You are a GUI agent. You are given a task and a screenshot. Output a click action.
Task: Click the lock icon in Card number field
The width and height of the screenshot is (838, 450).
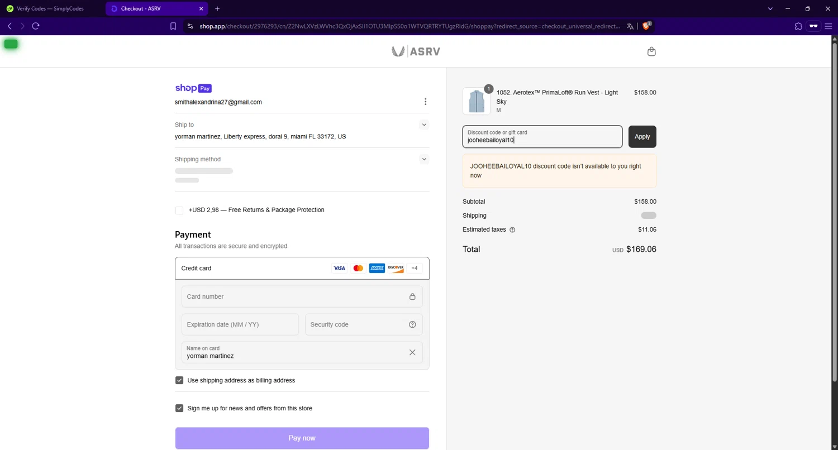412,296
